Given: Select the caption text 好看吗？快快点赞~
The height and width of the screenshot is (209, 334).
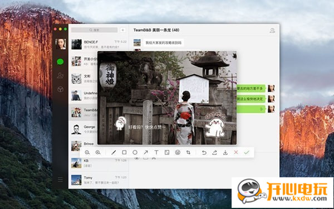Looking at the screenshot, I should [146, 127].
